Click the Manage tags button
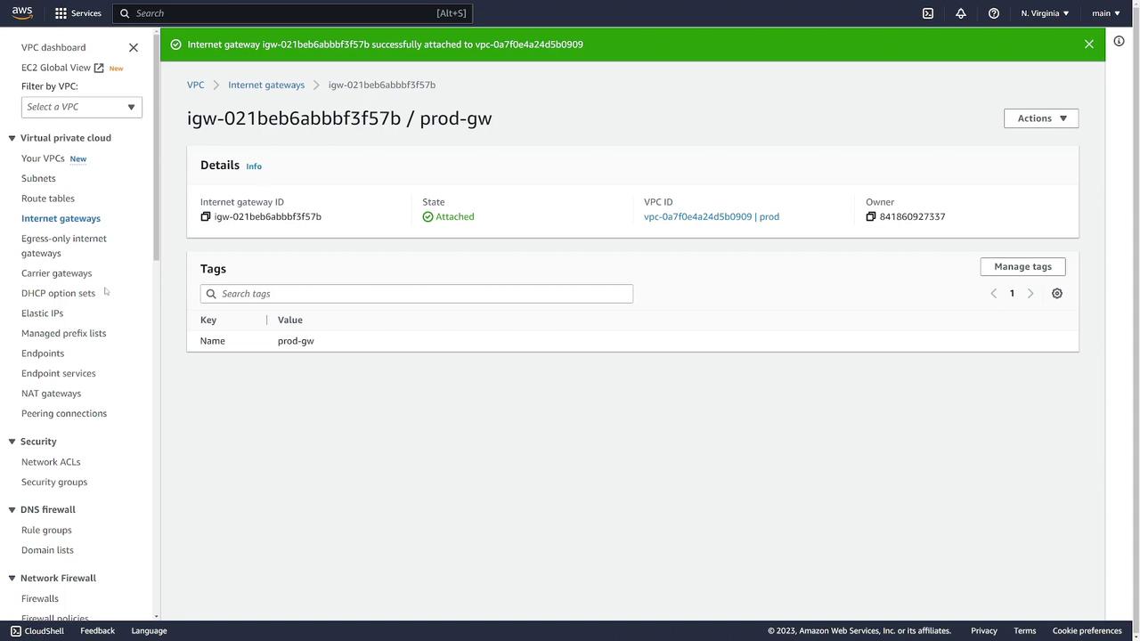 coord(1022,266)
